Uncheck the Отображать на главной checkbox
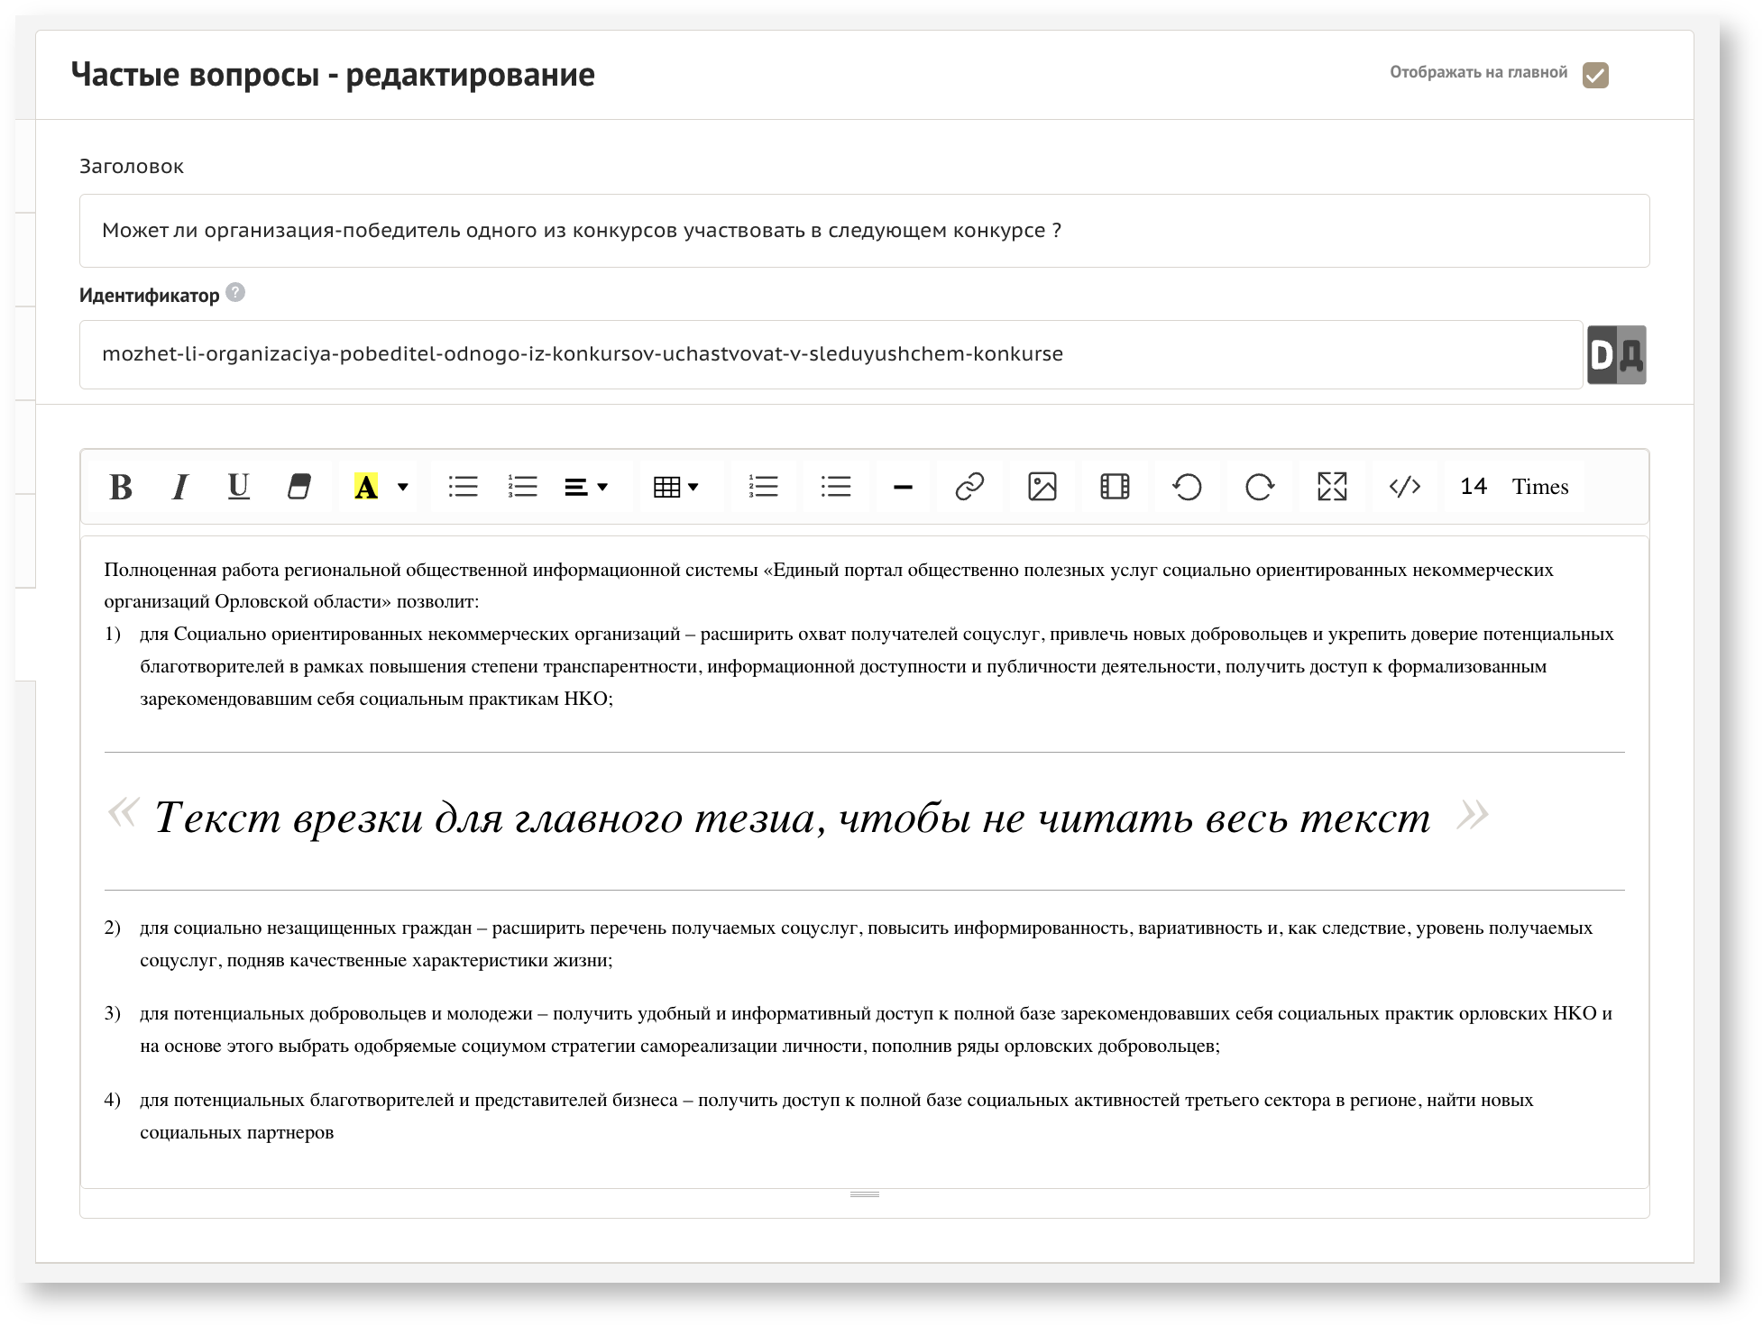Screen dimensions: 1763x1326 click(1595, 75)
